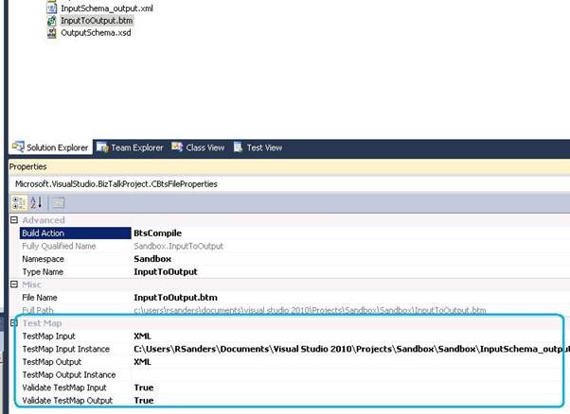Collapse the Test Map property category
570x414 pixels.
coord(14,323)
